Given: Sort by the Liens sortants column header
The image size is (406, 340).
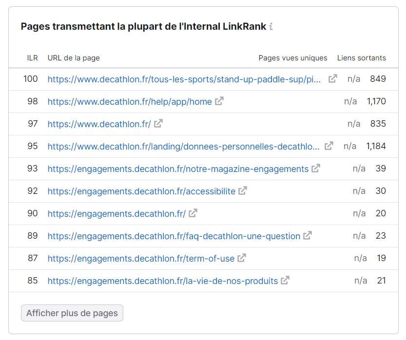Looking at the screenshot, I should [362, 57].
